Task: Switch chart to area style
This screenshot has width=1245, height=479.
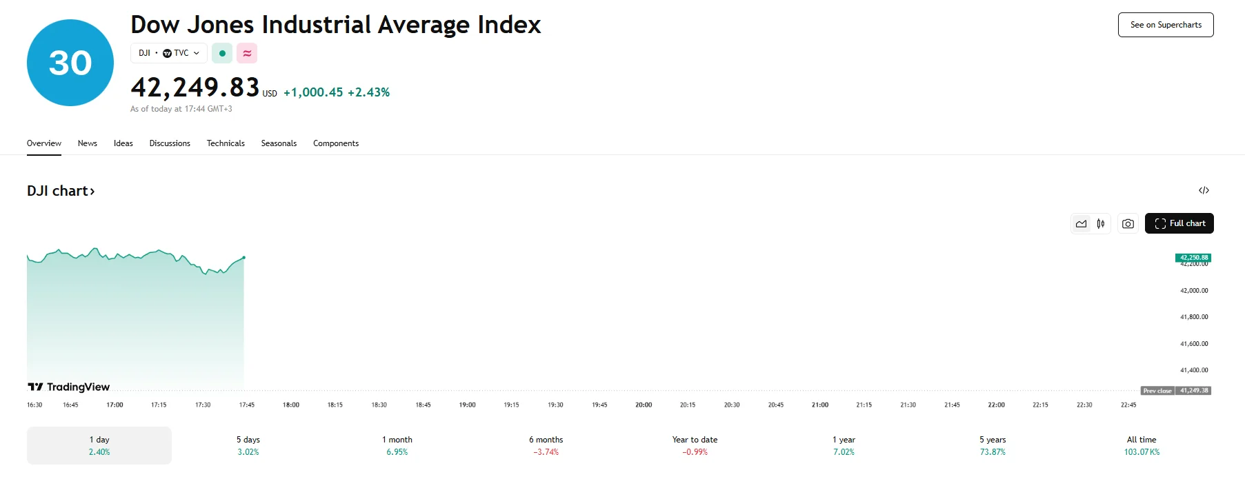Action: click(1081, 223)
